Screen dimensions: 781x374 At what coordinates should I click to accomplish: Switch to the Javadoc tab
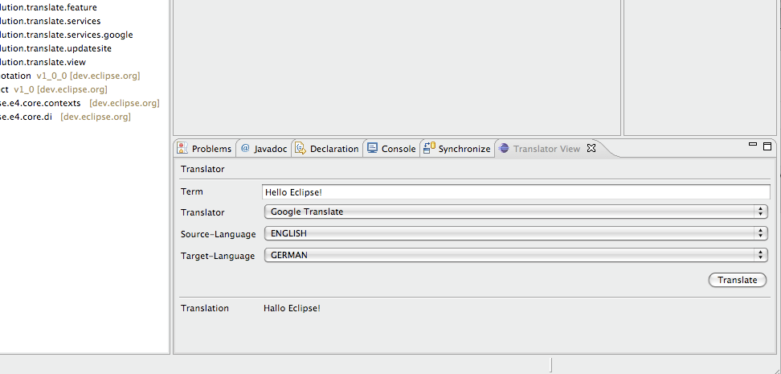tap(264, 149)
